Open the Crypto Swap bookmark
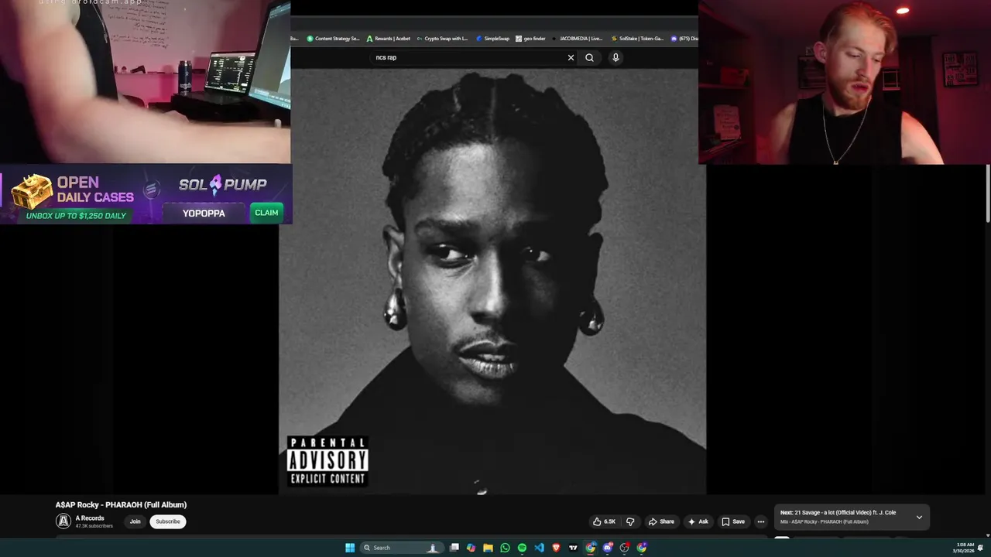This screenshot has width=991, height=557. tap(442, 38)
